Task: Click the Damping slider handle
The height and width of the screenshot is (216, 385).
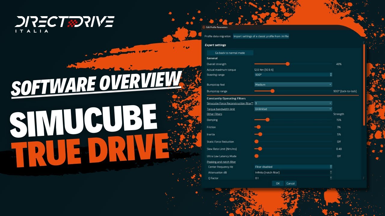Action: pos(267,120)
